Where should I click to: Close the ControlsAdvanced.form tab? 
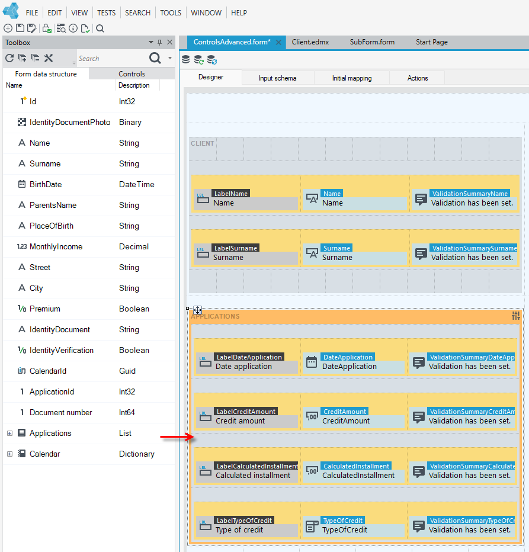pos(278,42)
